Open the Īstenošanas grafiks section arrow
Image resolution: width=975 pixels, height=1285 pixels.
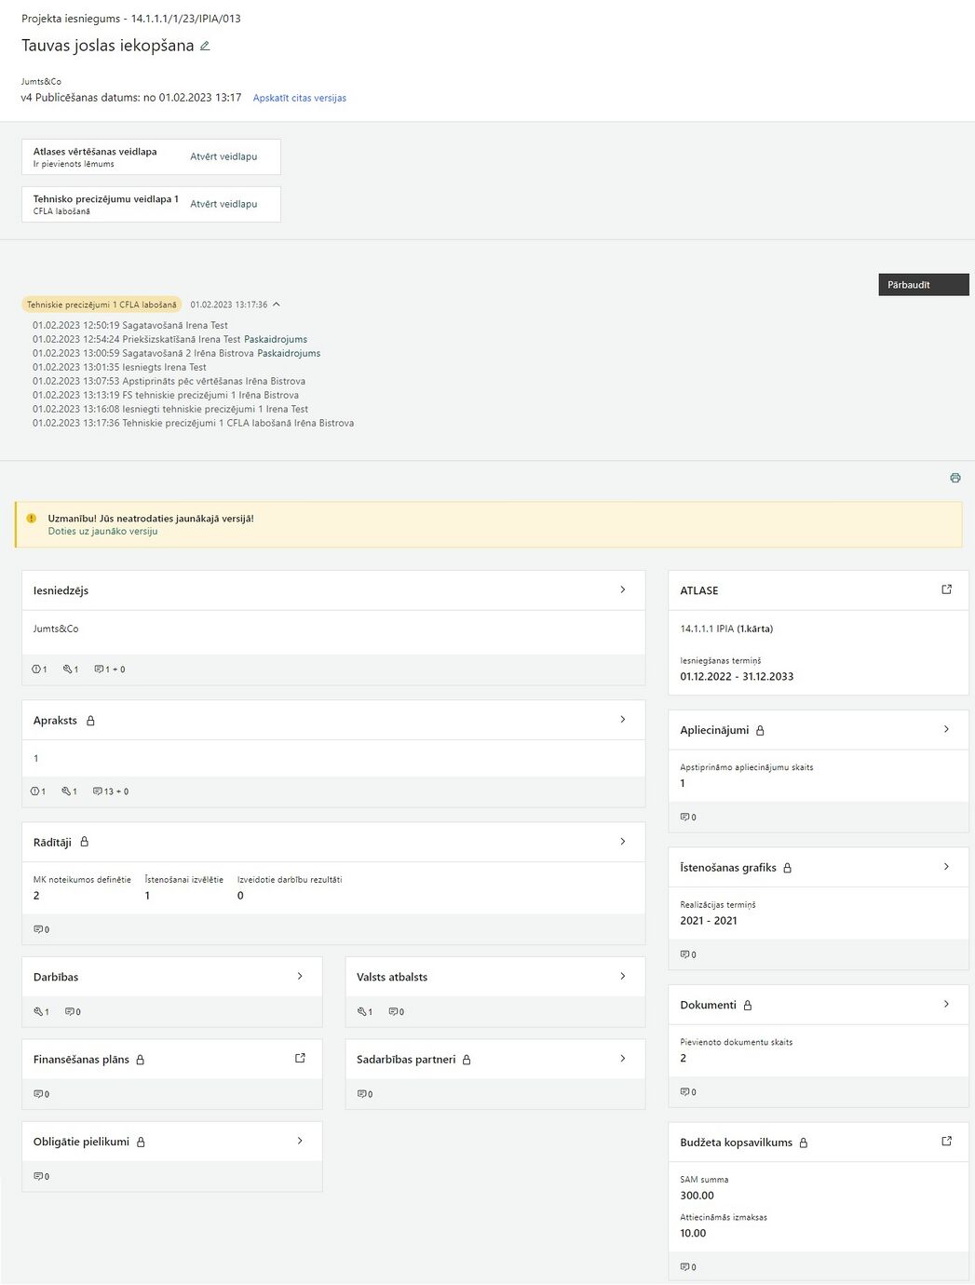(946, 867)
